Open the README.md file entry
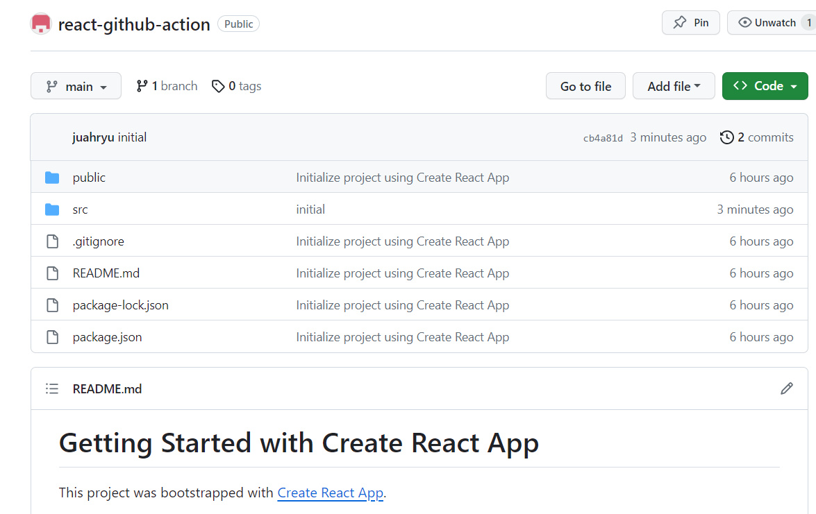 106,273
